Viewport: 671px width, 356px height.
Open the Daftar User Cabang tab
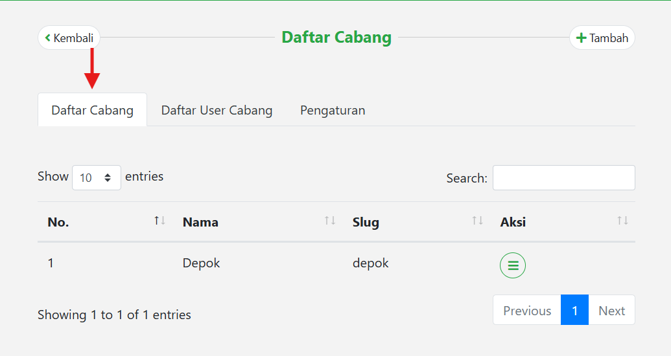(217, 110)
